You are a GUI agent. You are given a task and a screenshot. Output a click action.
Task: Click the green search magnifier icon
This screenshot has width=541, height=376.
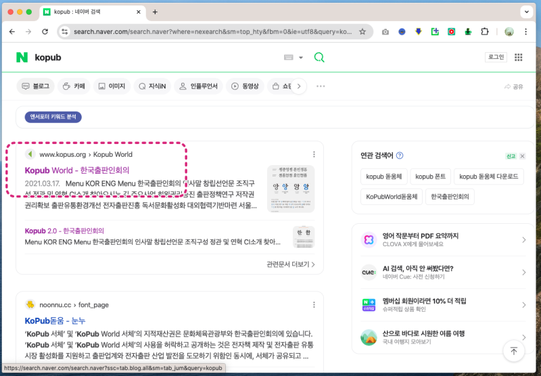(319, 57)
